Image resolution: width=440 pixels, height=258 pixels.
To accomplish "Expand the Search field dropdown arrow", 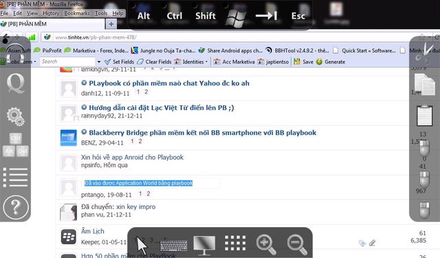I will coord(99,62).
